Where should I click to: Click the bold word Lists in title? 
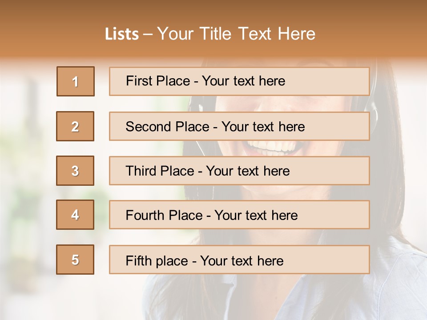[x=122, y=34]
